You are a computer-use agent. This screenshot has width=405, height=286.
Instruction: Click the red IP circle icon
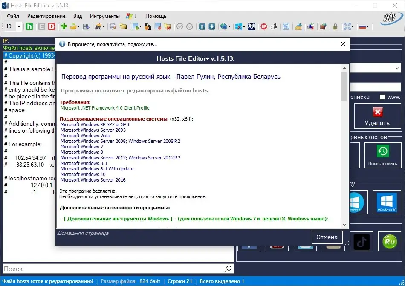(x=264, y=26)
